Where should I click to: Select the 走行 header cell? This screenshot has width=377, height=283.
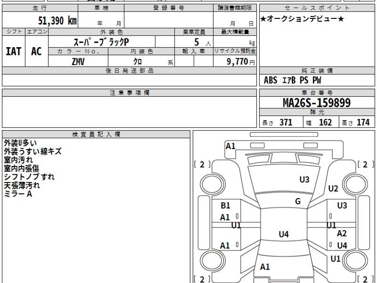(40, 8)
